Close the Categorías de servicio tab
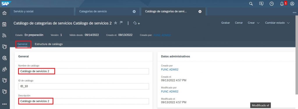 pyautogui.click(x=134, y=12)
